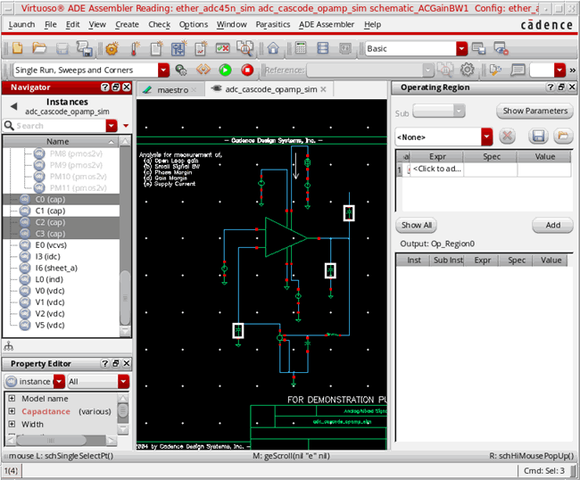Click the red Stop Simulation button
This screenshot has width=580, height=480.
247,70
